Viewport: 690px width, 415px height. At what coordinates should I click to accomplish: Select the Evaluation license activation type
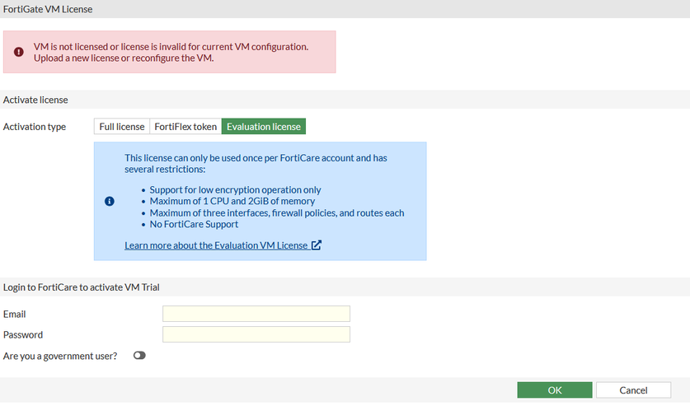pos(264,127)
